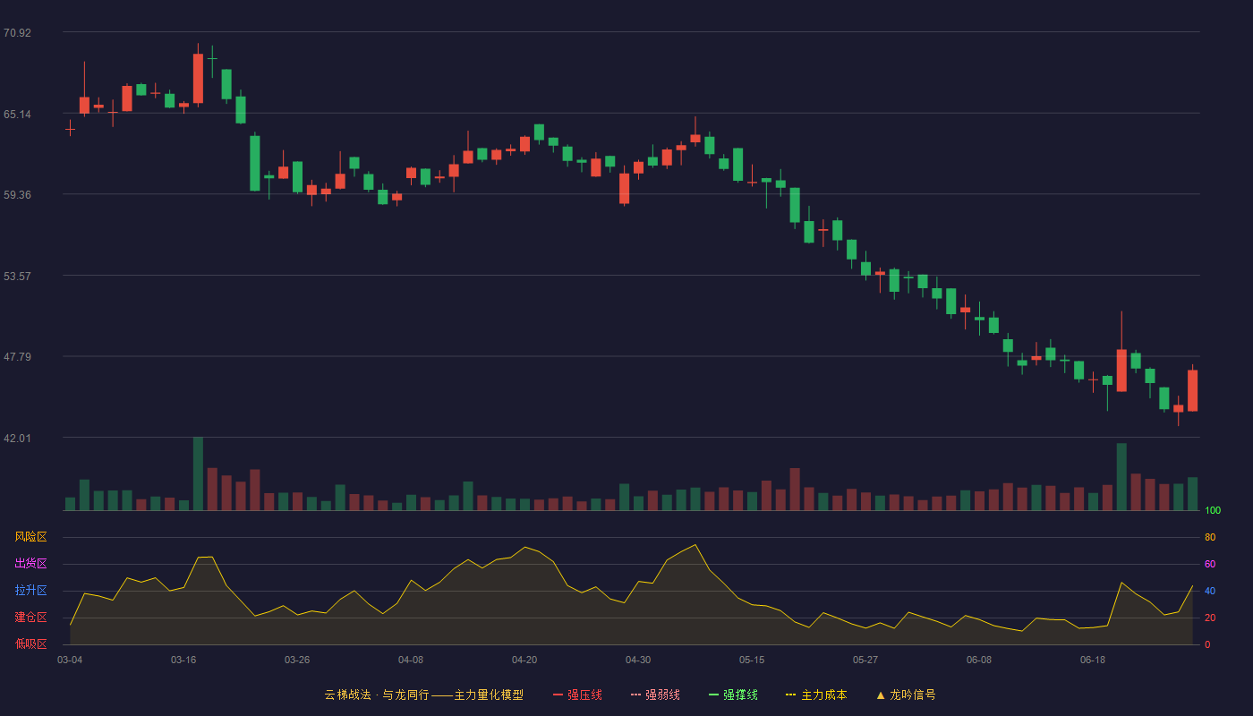Screen dimensions: 1253x716
Task: Toggle the 强撑线 legend series
Action: 733,695
